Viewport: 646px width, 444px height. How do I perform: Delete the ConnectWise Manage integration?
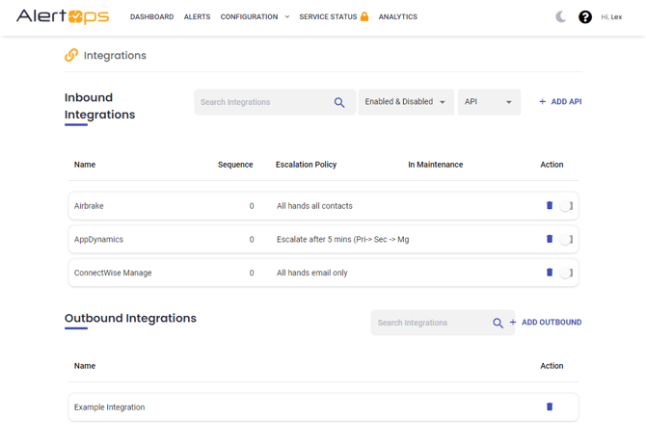550,273
